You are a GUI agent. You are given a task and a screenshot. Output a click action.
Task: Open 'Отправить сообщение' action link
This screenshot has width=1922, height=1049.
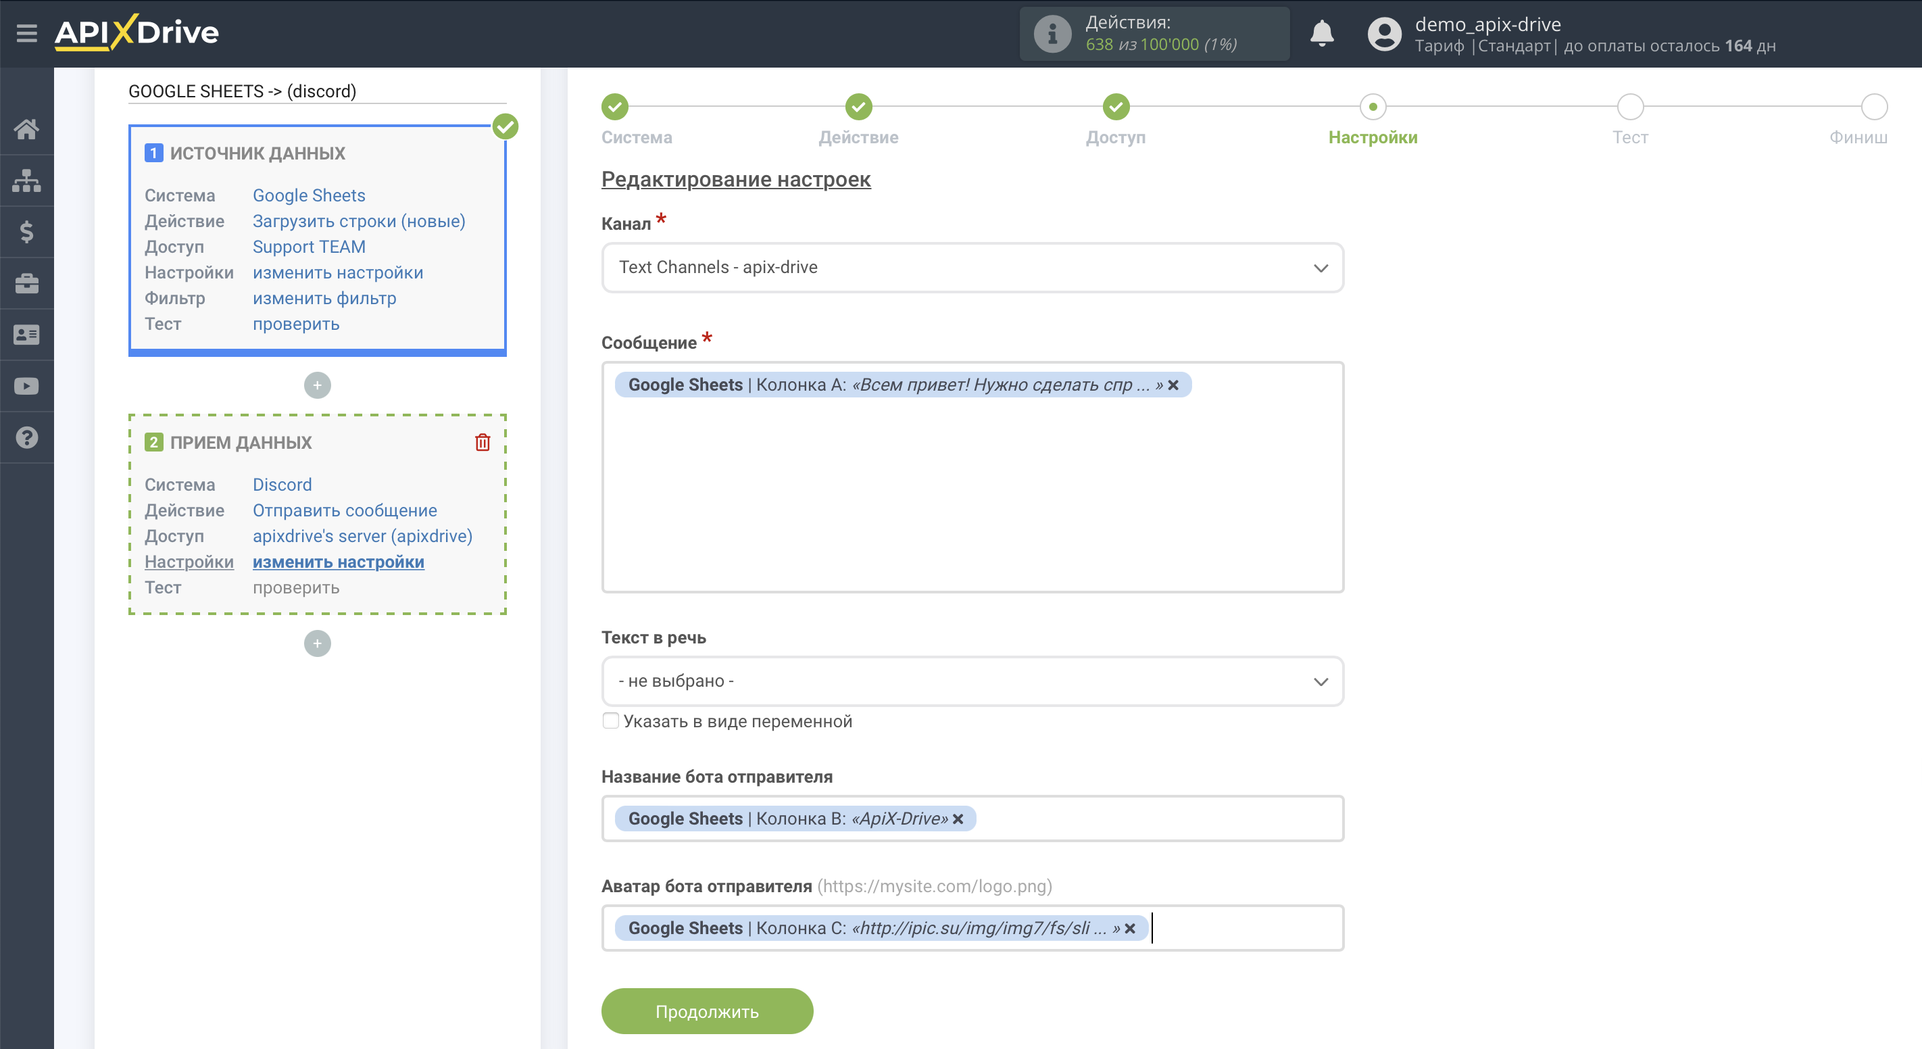click(x=345, y=511)
